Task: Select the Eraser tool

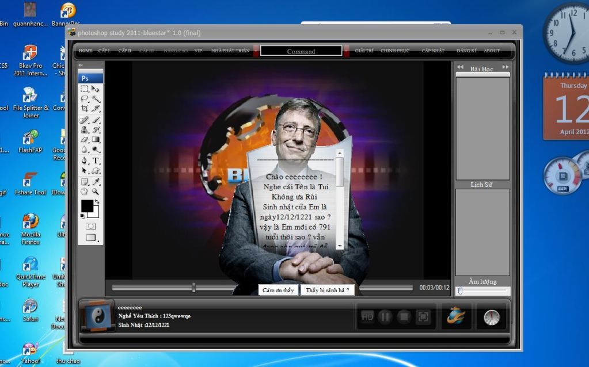Action: [85, 140]
